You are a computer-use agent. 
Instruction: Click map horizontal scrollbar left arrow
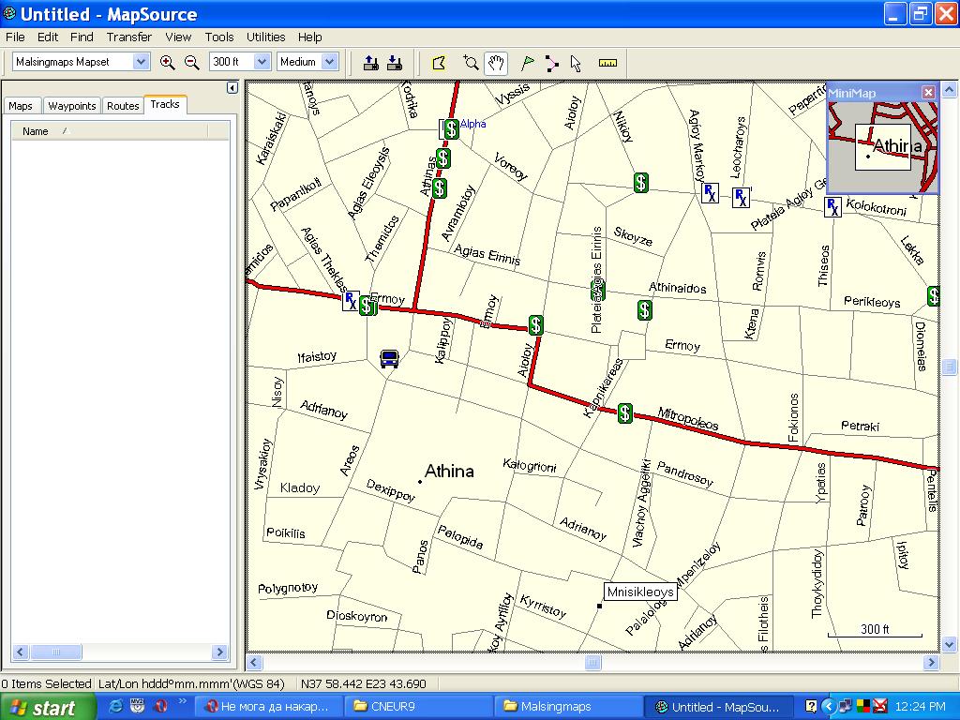click(x=254, y=662)
